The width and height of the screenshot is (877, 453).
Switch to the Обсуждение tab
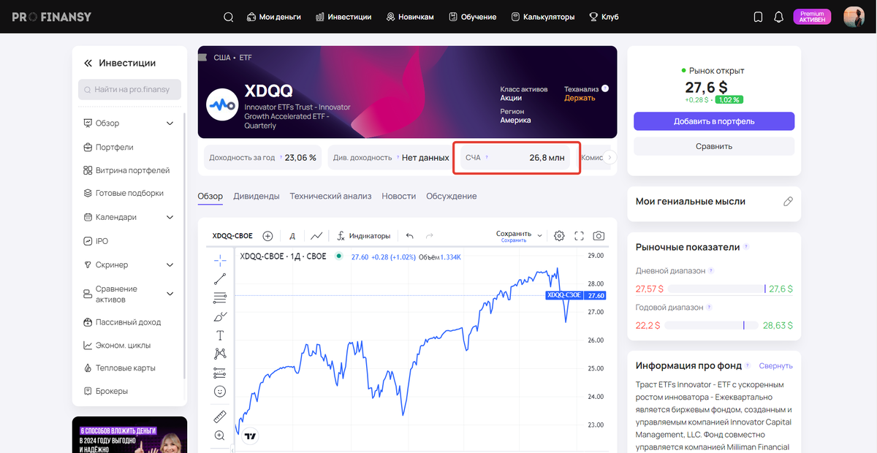[x=452, y=197]
